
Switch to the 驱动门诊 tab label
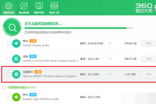tap(54, 12)
